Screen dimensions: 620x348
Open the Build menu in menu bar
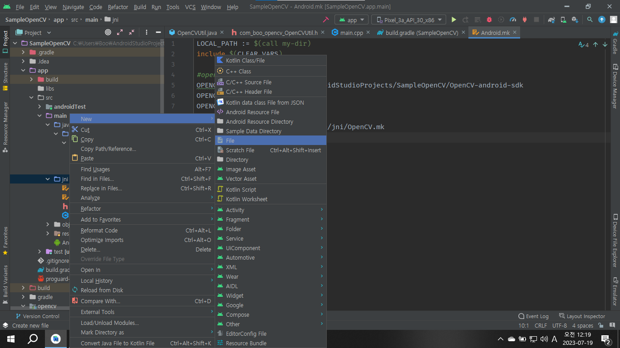click(140, 7)
